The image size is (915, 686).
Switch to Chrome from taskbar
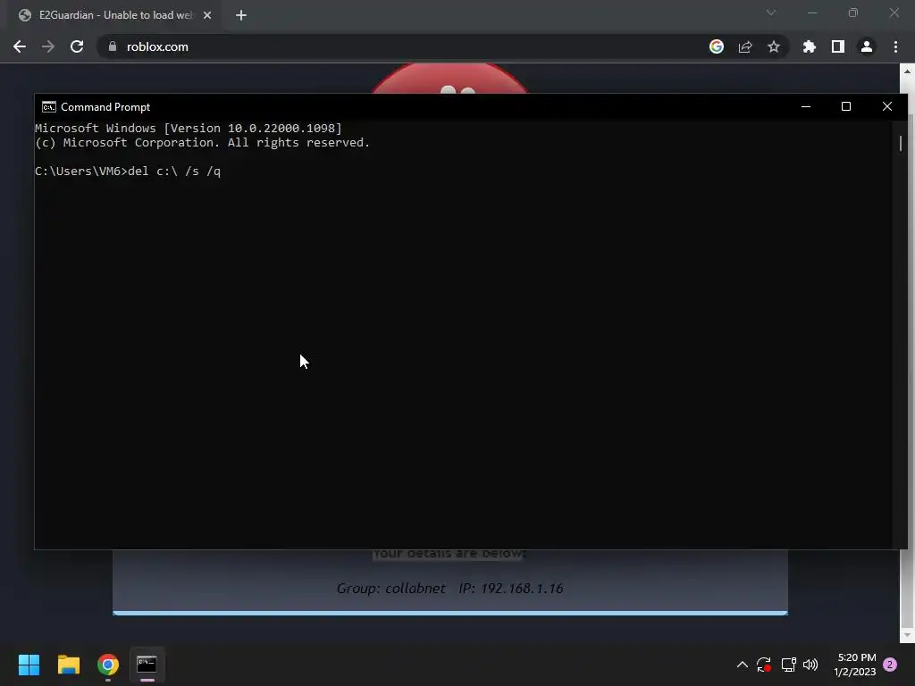coord(108,665)
